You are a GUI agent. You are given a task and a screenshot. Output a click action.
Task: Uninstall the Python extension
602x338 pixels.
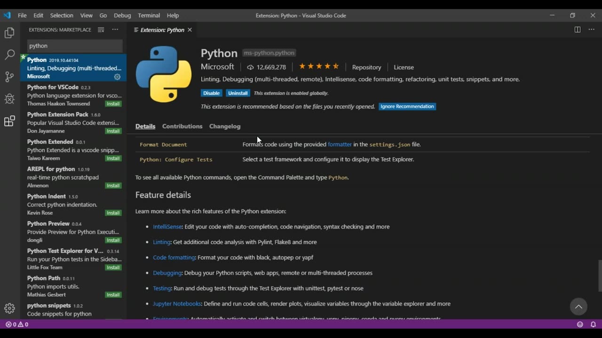(238, 93)
